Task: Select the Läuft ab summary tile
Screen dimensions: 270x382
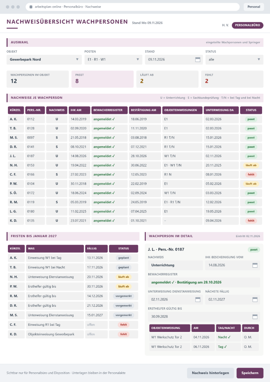Action: pyautogui.click(x=167, y=79)
